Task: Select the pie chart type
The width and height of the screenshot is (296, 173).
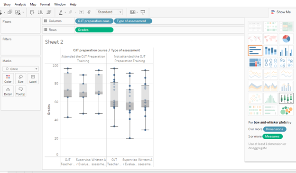Action: tap(286, 38)
